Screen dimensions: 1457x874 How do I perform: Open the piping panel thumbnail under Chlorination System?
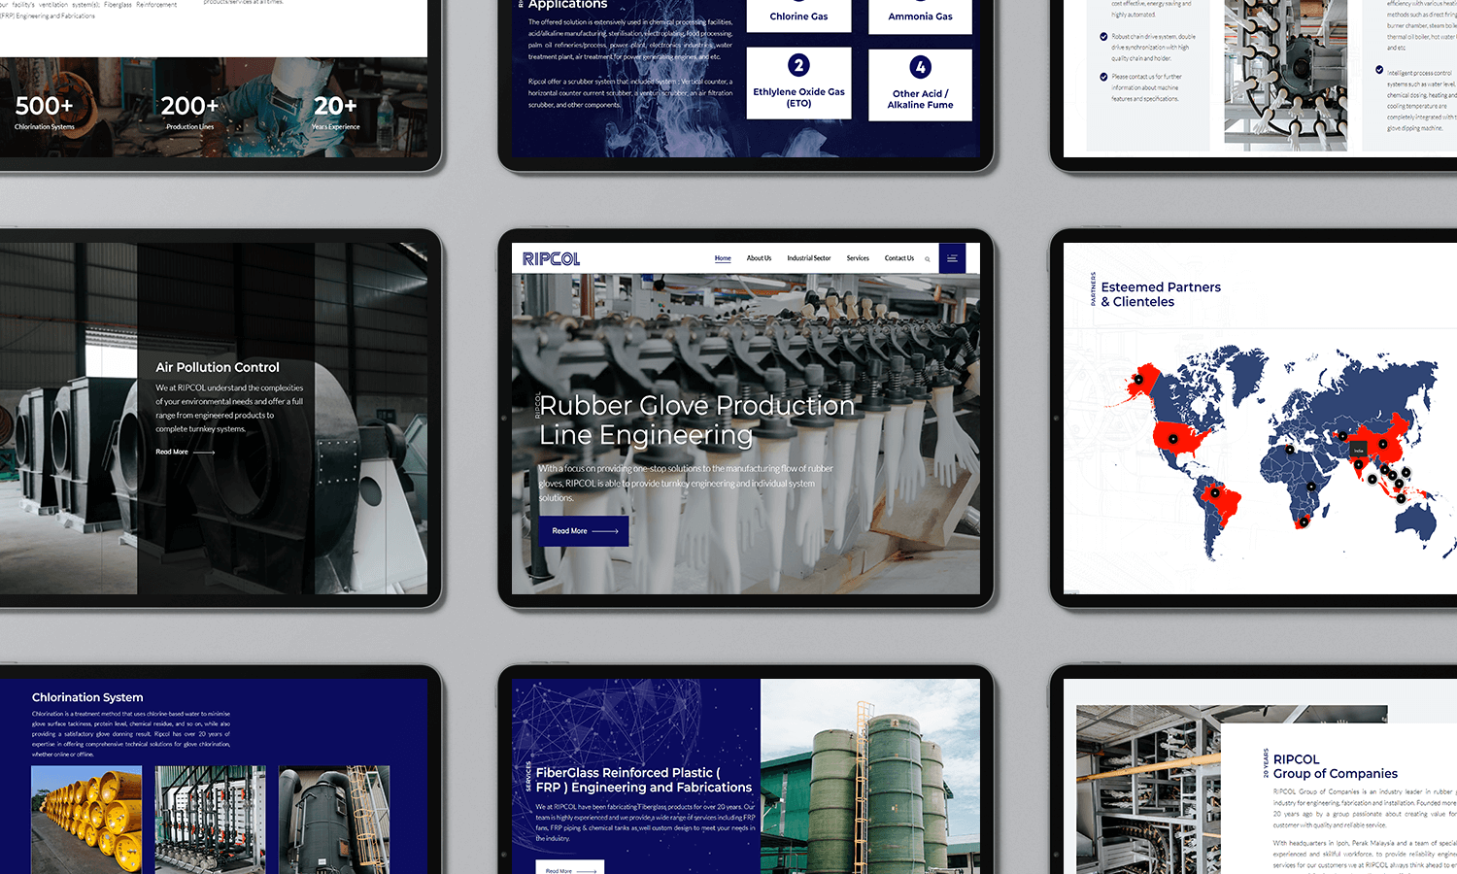click(x=211, y=820)
